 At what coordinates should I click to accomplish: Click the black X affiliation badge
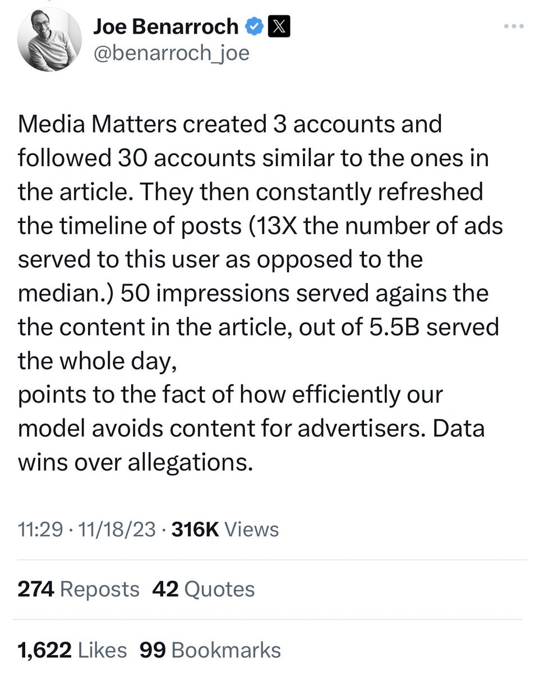[279, 26]
